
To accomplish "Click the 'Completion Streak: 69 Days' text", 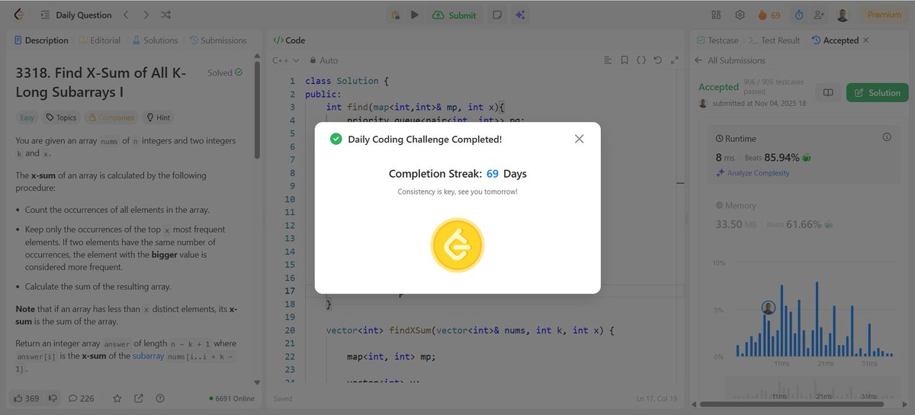I will 457,174.
